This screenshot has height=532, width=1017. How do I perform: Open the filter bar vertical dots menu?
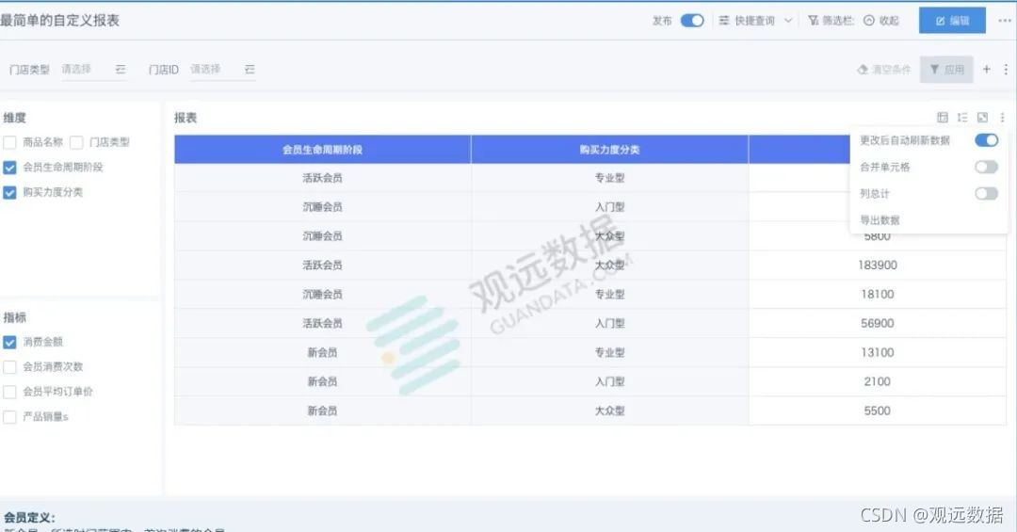[x=1006, y=70]
